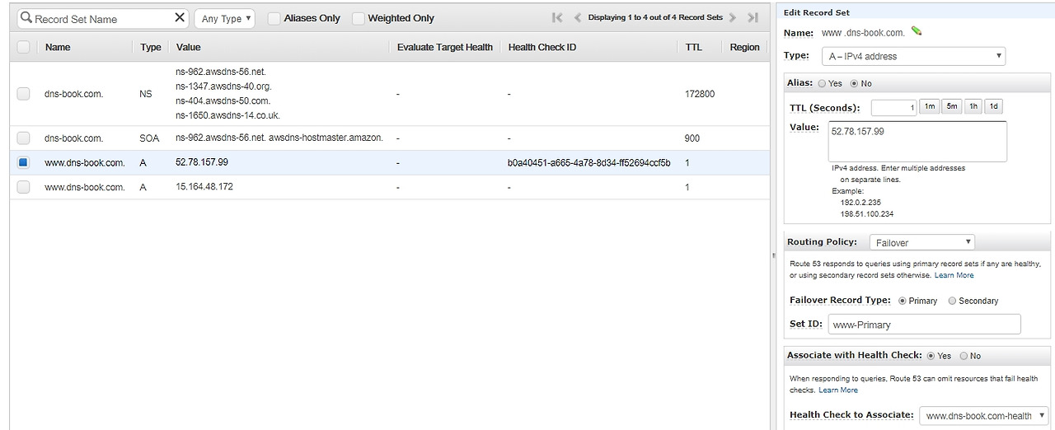Click the SOA record TTL value 900

[x=692, y=138]
